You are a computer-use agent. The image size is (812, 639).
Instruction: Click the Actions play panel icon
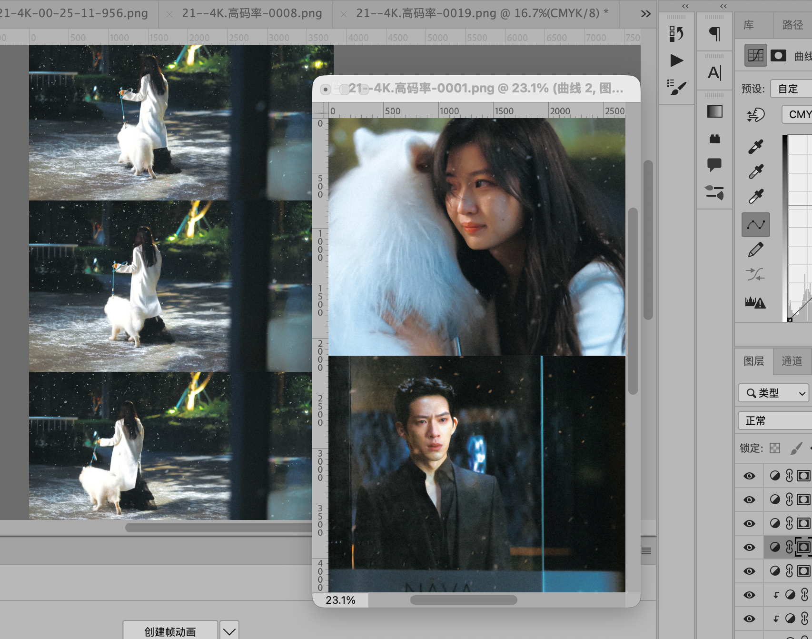[x=676, y=60]
